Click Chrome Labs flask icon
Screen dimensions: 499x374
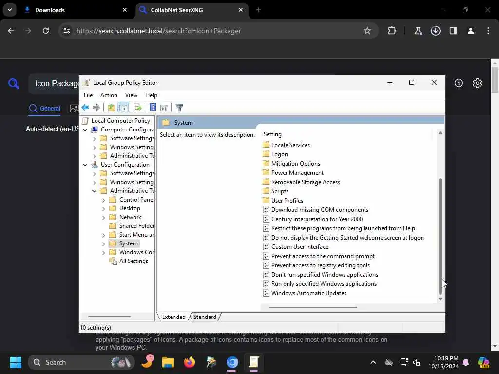[x=418, y=31]
